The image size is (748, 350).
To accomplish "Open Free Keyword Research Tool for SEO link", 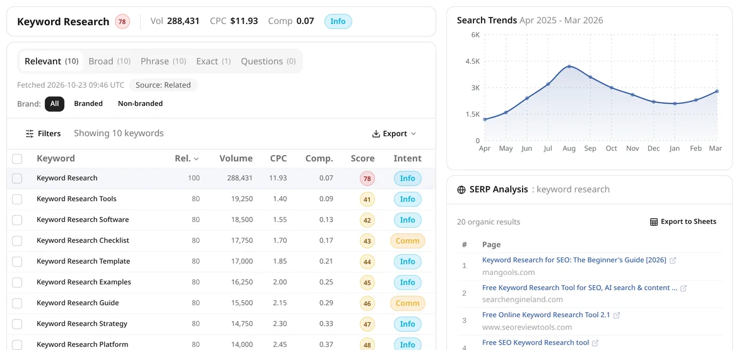I will pos(579,288).
